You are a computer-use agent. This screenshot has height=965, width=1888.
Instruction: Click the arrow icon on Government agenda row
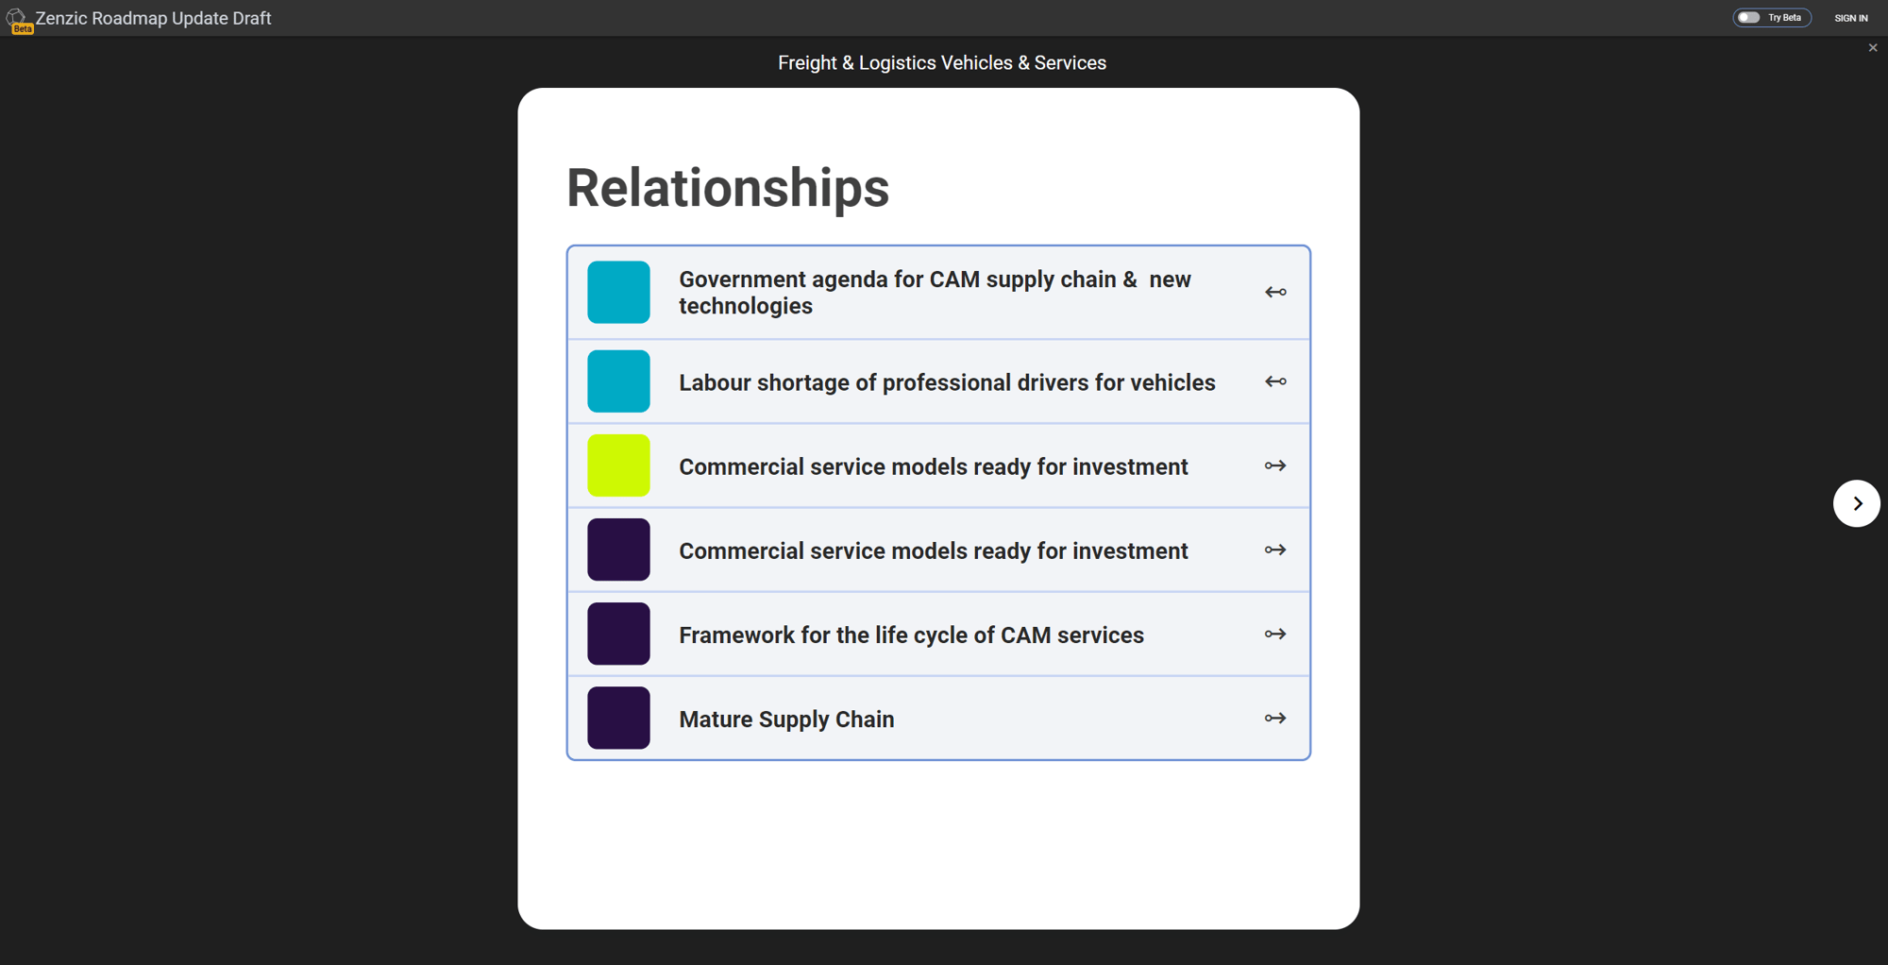tap(1274, 293)
